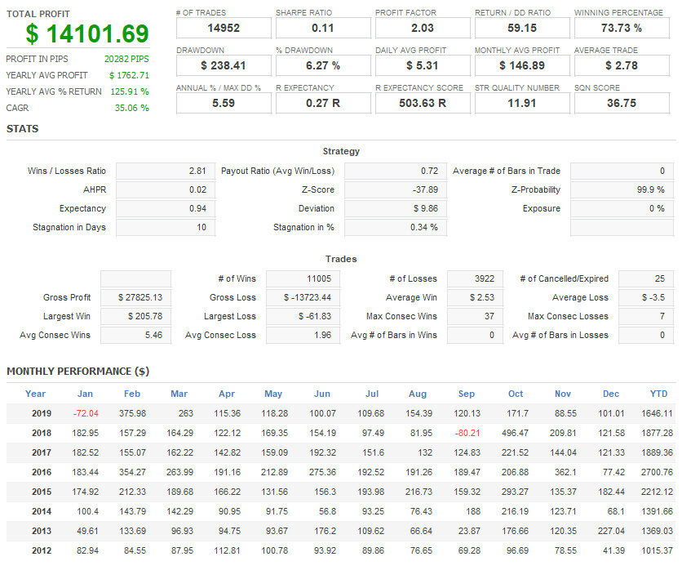682x570 pixels.
Task: Click the Avg Consec Wins field 5.46
Action: (135, 335)
